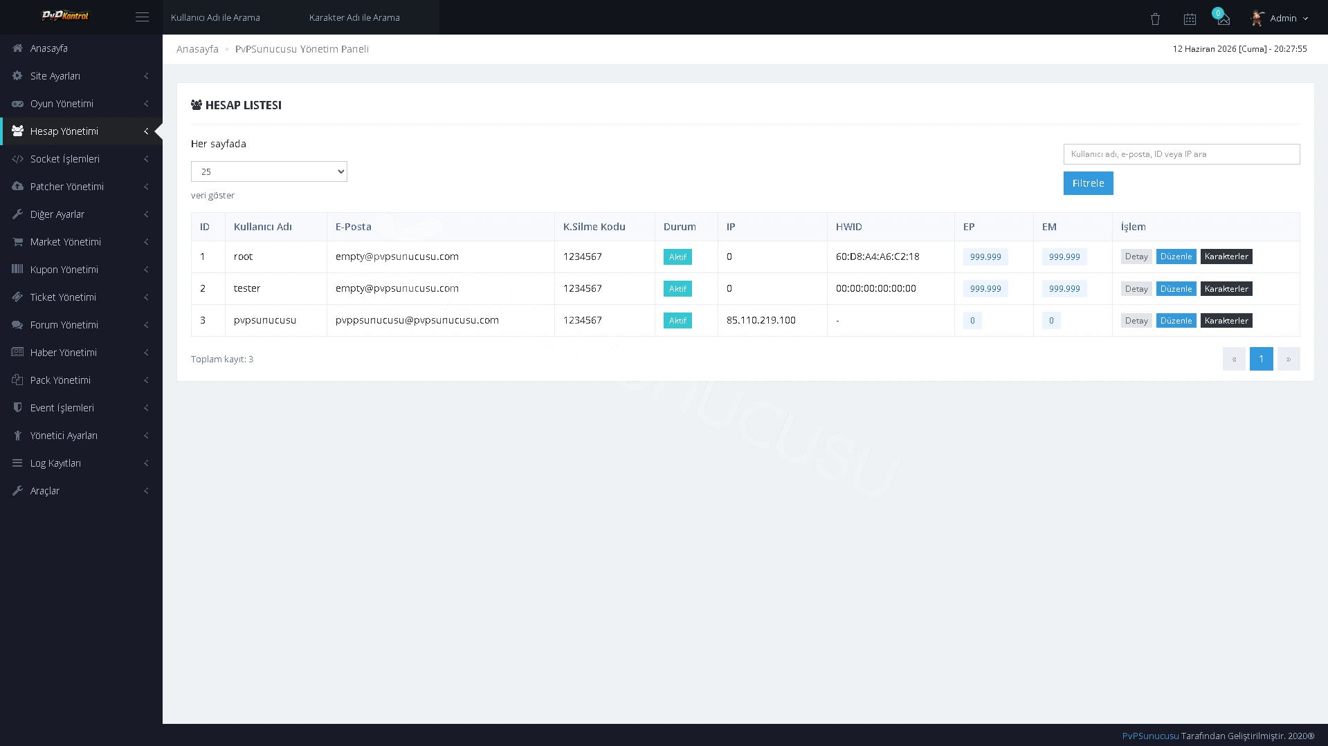The width and height of the screenshot is (1328, 746).
Task: Click the next page » button
Action: [x=1289, y=359]
